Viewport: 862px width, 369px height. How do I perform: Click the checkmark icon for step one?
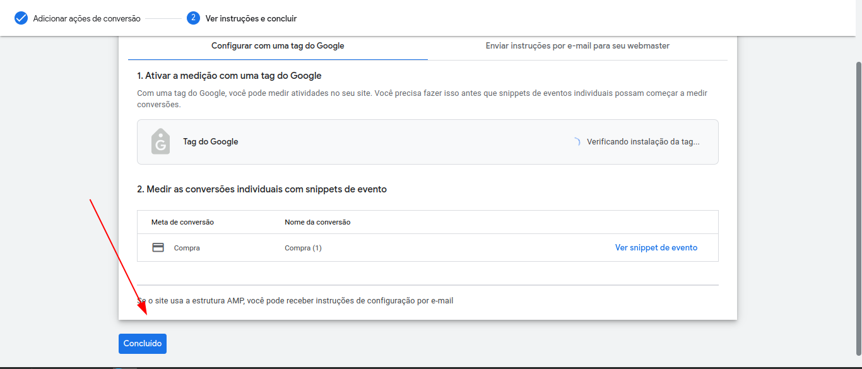(21, 18)
